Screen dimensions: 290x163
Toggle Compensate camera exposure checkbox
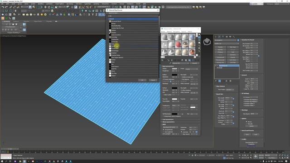(x=163, y=116)
